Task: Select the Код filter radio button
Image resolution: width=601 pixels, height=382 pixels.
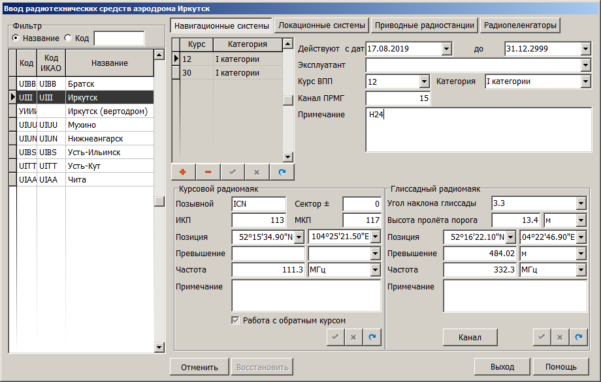Action: tap(68, 38)
